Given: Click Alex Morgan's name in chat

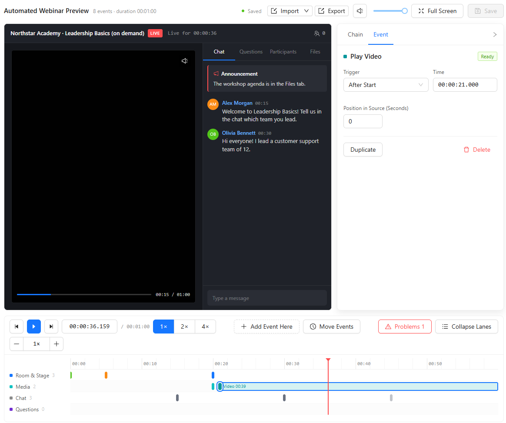Looking at the screenshot, I should point(237,103).
